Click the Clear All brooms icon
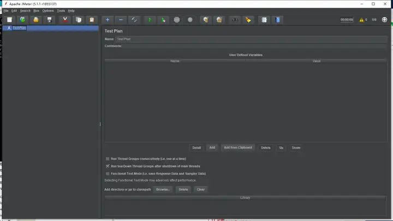The width and height of the screenshot is (393, 221). [x=219, y=20]
